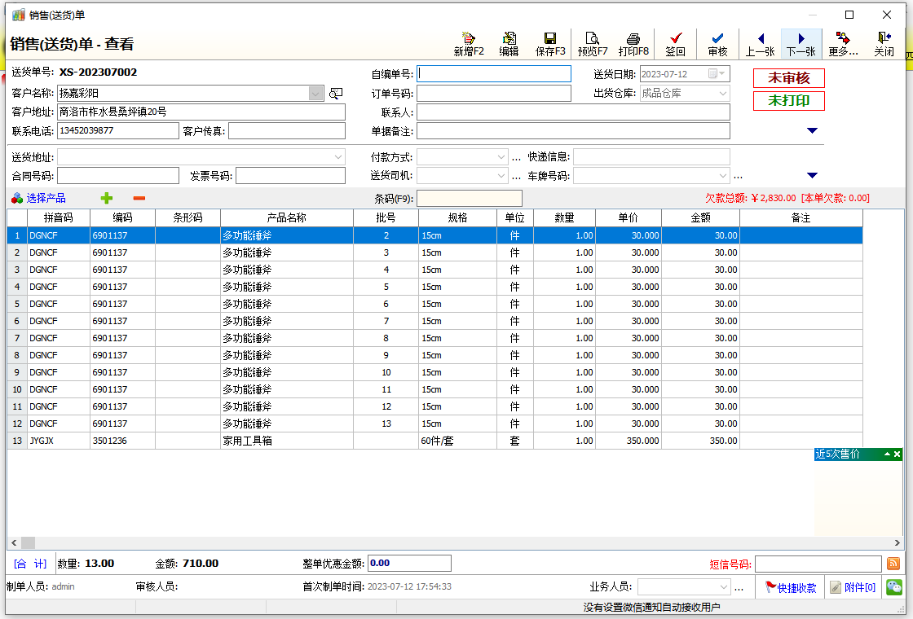Open customer lookup icon beside 客户名称

336,93
